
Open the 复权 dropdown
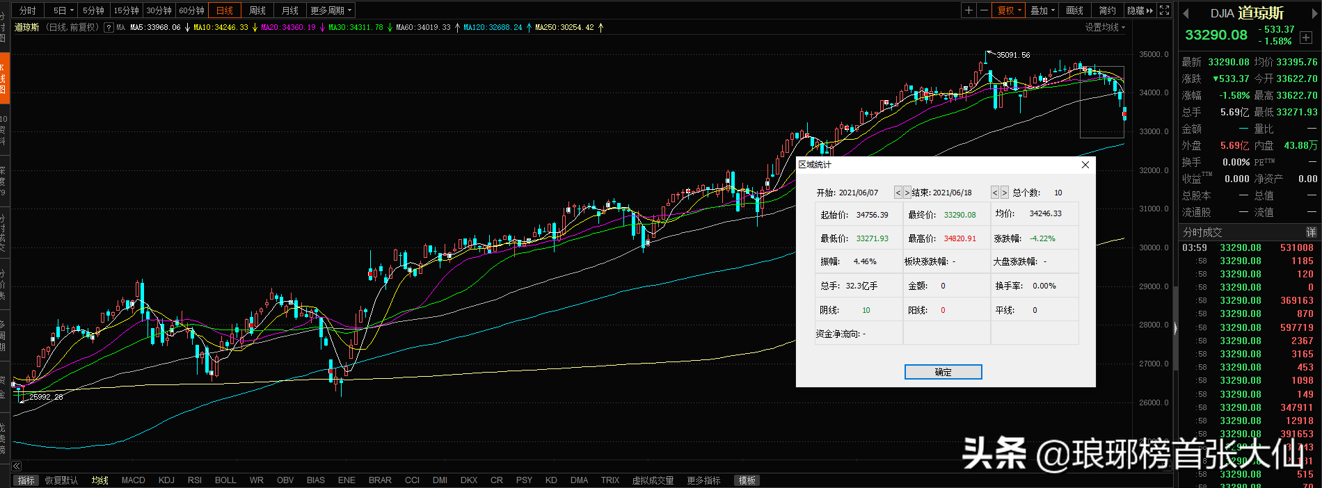pyautogui.click(x=1010, y=10)
